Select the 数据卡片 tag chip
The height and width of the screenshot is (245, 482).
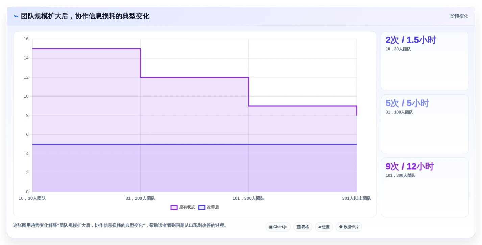pyautogui.click(x=349, y=227)
